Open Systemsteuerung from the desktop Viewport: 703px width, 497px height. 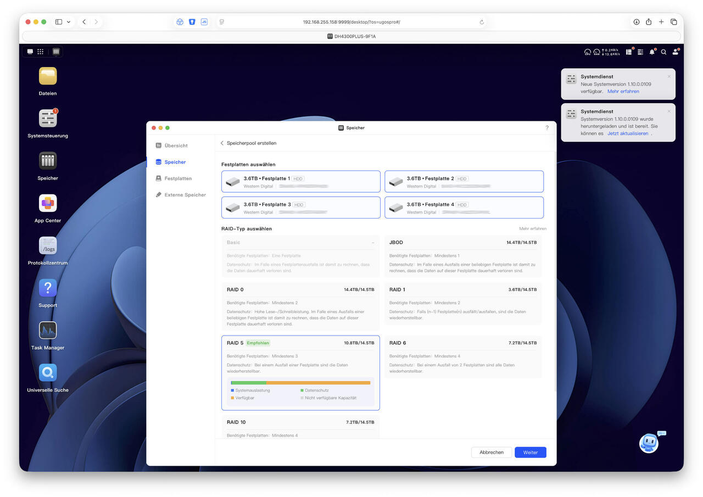click(48, 119)
